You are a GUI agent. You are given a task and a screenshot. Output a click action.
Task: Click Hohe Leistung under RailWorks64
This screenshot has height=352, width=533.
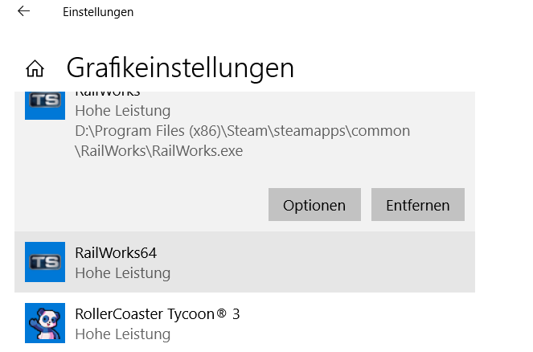pos(123,273)
